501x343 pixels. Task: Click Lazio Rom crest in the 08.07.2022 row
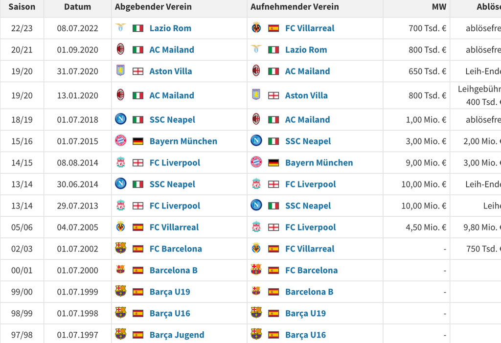[120, 28]
